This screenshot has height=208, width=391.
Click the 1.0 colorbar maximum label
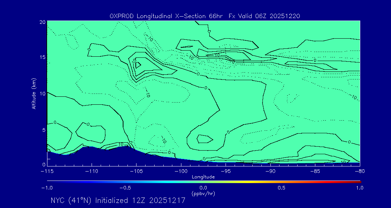[x=359, y=188]
